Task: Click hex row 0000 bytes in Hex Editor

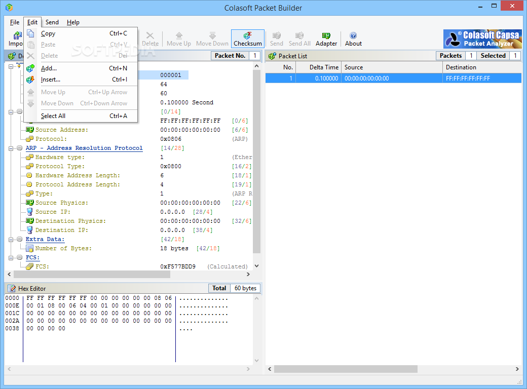Action: (x=99, y=298)
